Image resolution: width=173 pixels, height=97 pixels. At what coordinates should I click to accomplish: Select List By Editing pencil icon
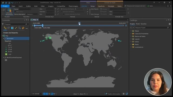16,28
